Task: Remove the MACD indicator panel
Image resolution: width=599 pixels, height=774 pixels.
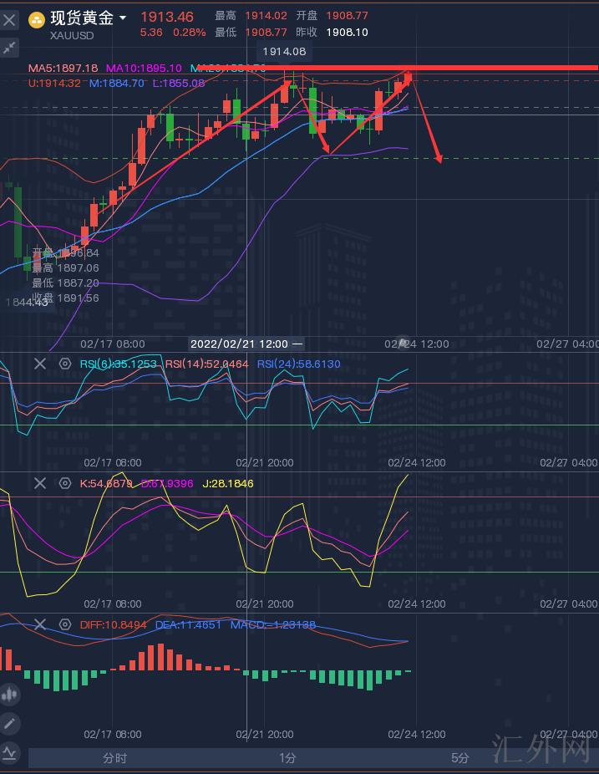Action: [40, 624]
